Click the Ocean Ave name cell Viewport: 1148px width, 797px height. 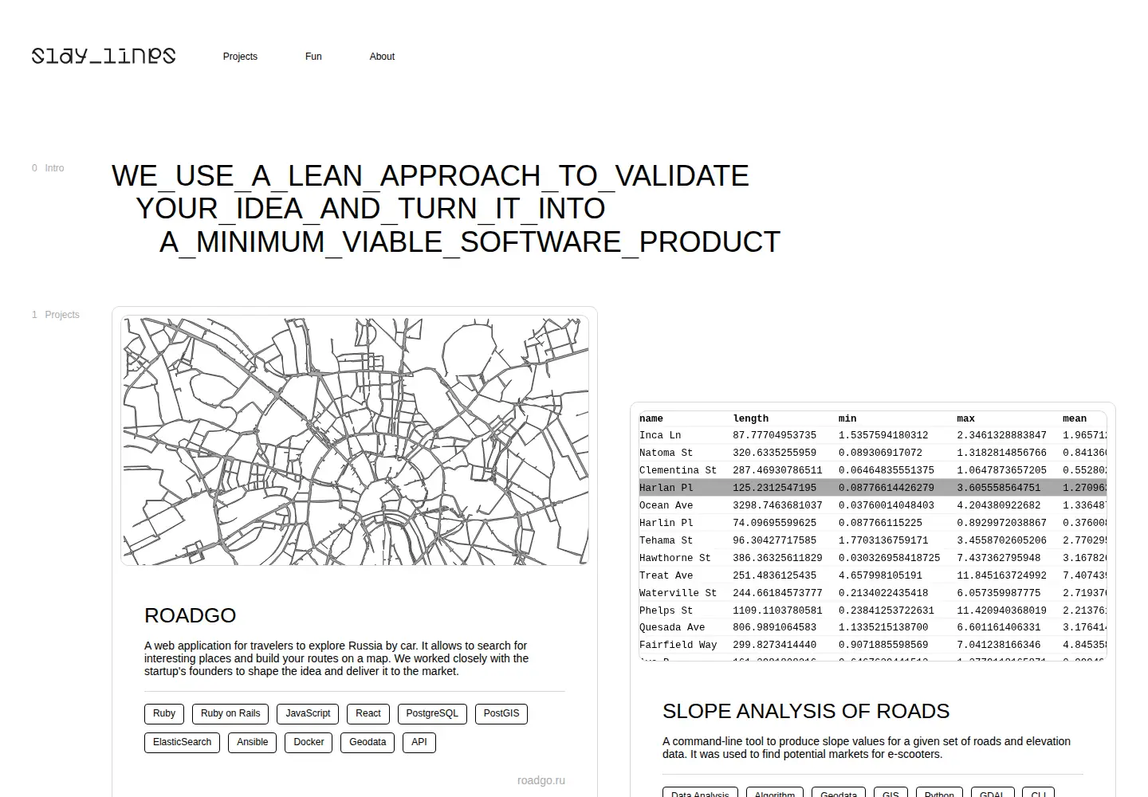666,505
